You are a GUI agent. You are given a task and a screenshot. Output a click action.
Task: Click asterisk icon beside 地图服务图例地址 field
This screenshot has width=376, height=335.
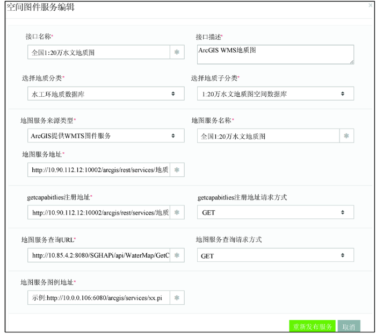point(177,298)
